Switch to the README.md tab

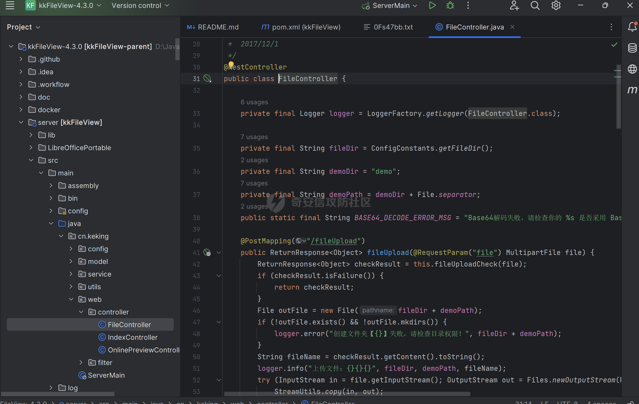(x=213, y=27)
